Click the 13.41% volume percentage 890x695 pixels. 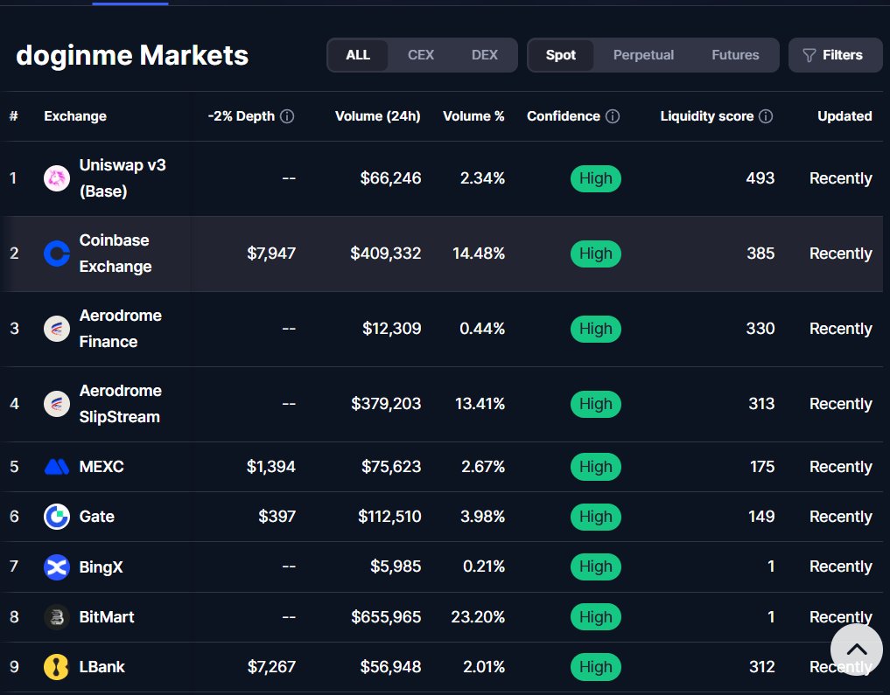480,403
